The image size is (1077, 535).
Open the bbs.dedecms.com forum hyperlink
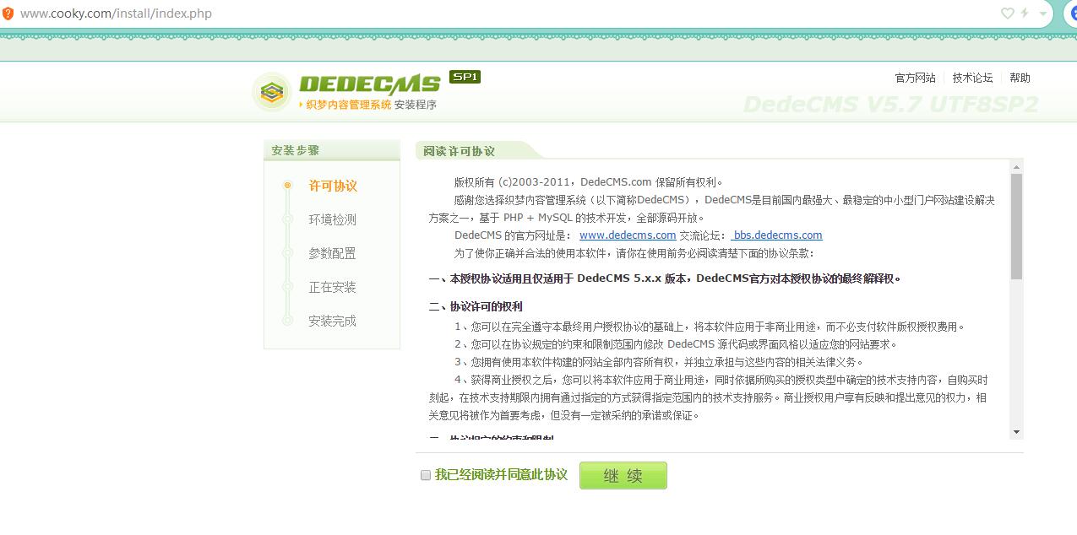point(777,235)
